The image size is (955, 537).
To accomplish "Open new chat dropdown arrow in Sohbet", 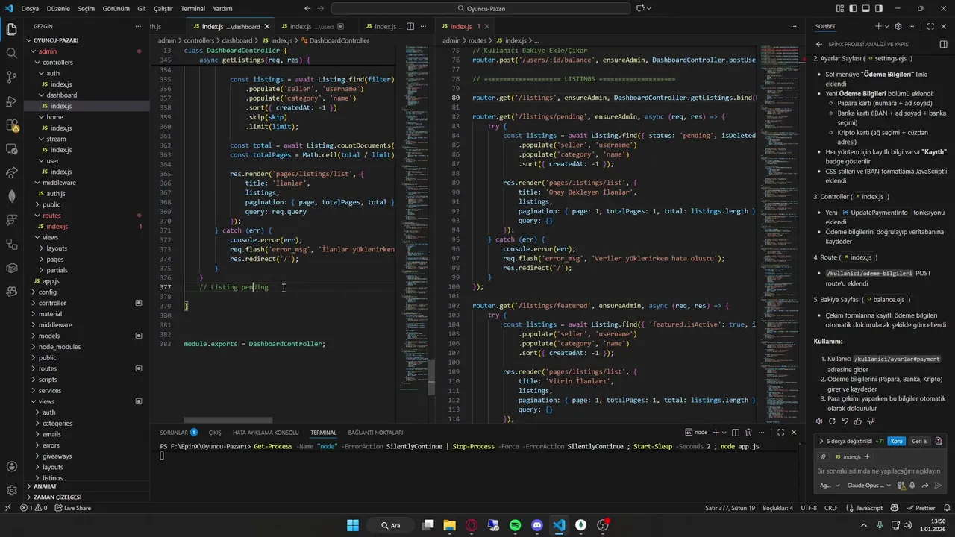I will tap(887, 26).
